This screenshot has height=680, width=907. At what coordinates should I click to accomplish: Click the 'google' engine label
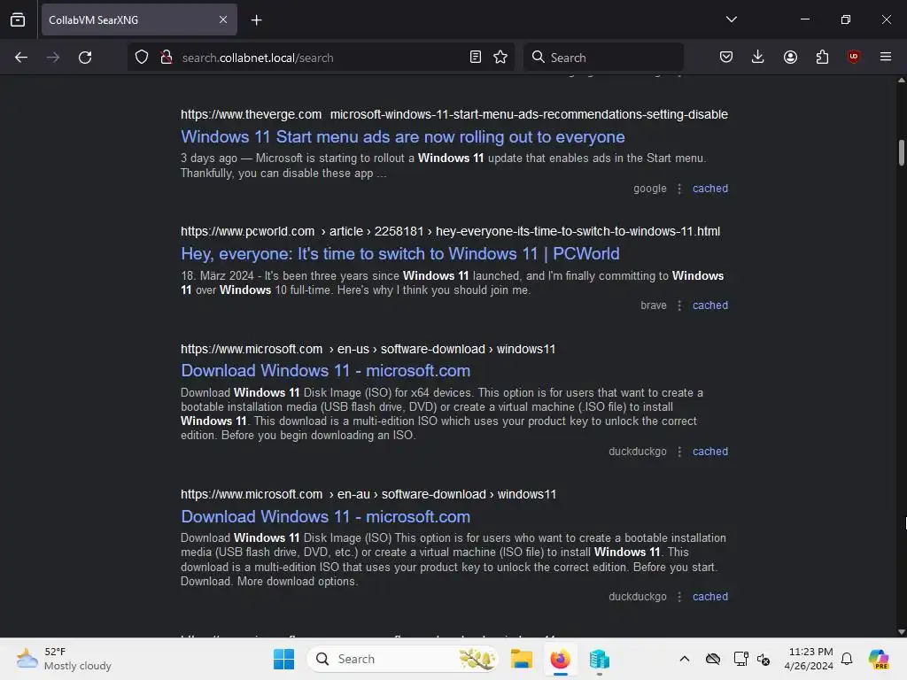click(649, 189)
